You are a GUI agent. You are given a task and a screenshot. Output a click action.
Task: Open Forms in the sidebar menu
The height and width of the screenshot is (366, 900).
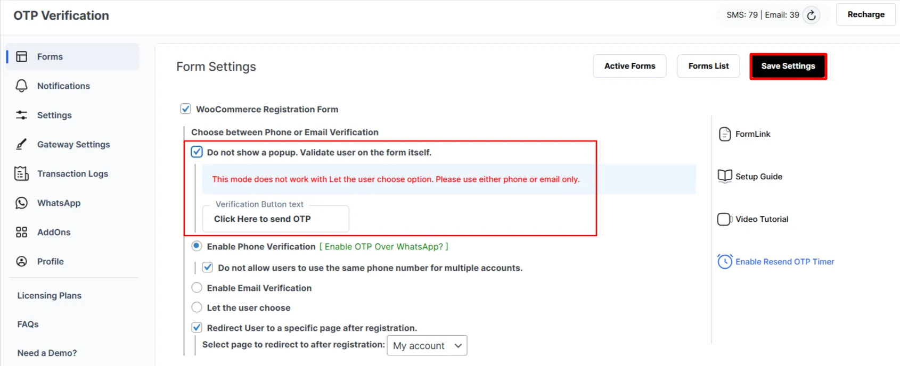(x=73, y=56)
